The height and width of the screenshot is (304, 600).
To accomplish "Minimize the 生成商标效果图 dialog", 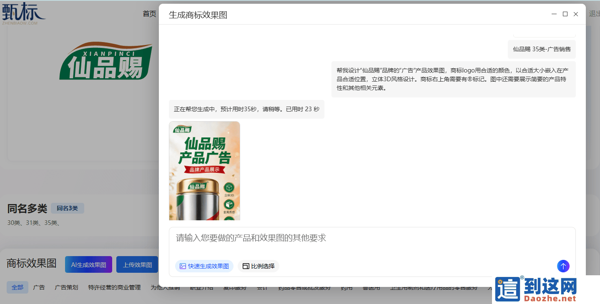I will (x=554, y=14).
